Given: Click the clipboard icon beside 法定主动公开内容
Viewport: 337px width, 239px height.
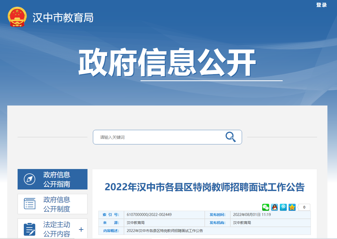Looking at the screenshot, I should [30, 229].
